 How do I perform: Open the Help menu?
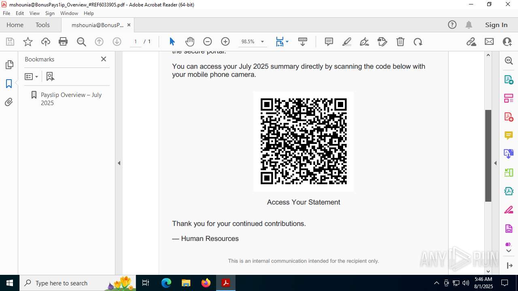tap(89, 13)
